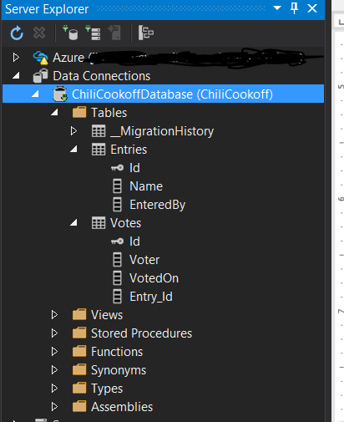Click the Connect to Server icon
The width and height of the screenshot is (344, 422).
click(93, 33)
